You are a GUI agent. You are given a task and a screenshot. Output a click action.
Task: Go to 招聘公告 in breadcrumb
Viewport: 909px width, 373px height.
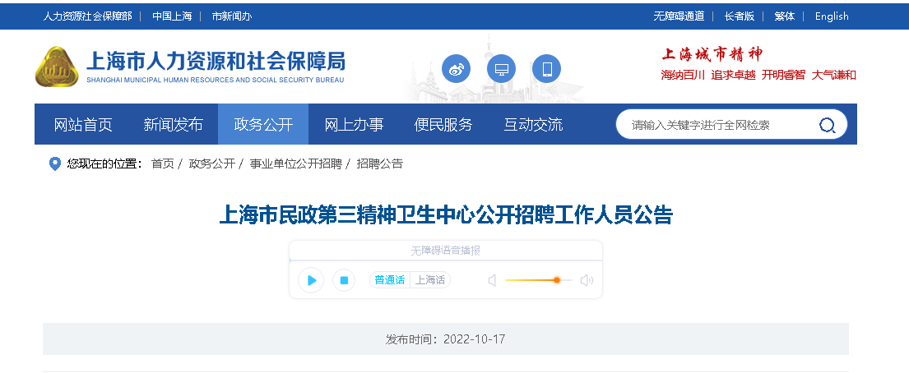pyautogui.click(x=380, y=164)
